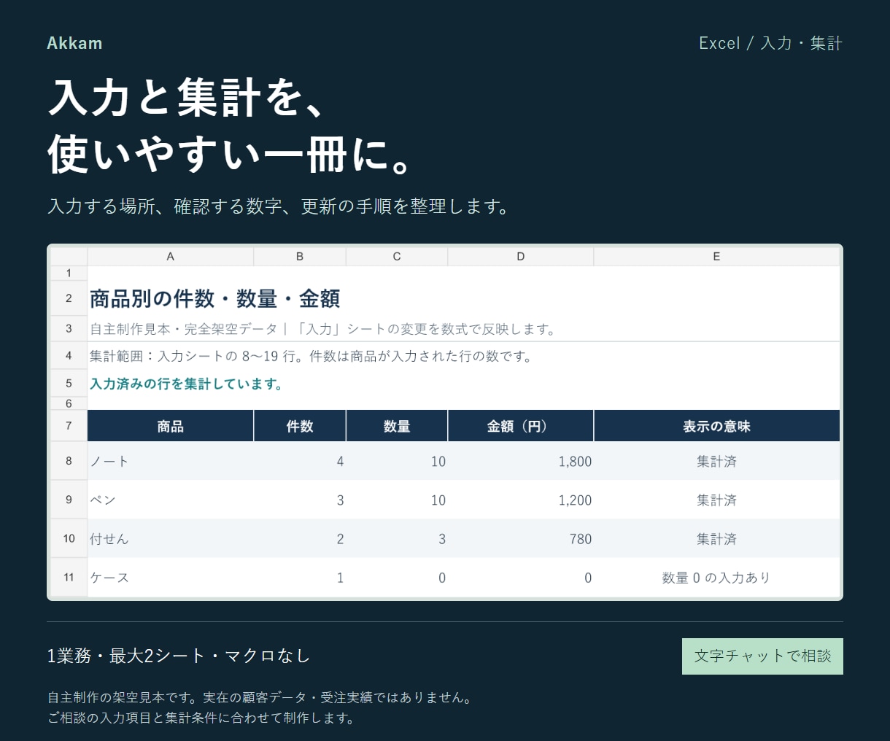
Task: Select row 8 header in spreadsheet
Action: pyautogui.click(x=69, y=461)
